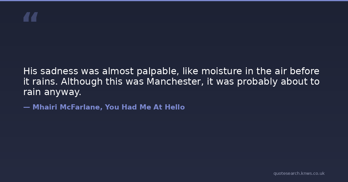Click the word Manchester in the quote
This screenshot has height=182, width=348.
(173, 82)
